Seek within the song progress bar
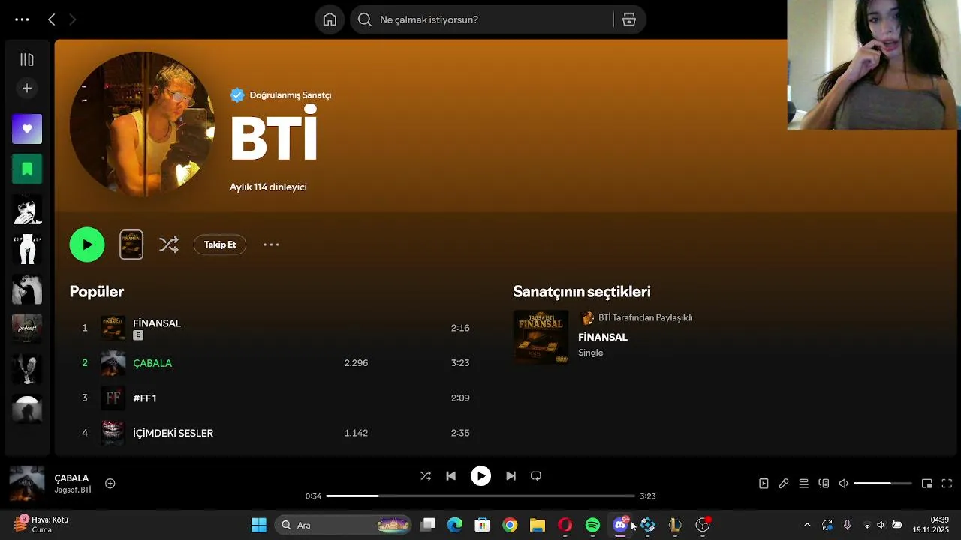 click(x=480, y=496)
